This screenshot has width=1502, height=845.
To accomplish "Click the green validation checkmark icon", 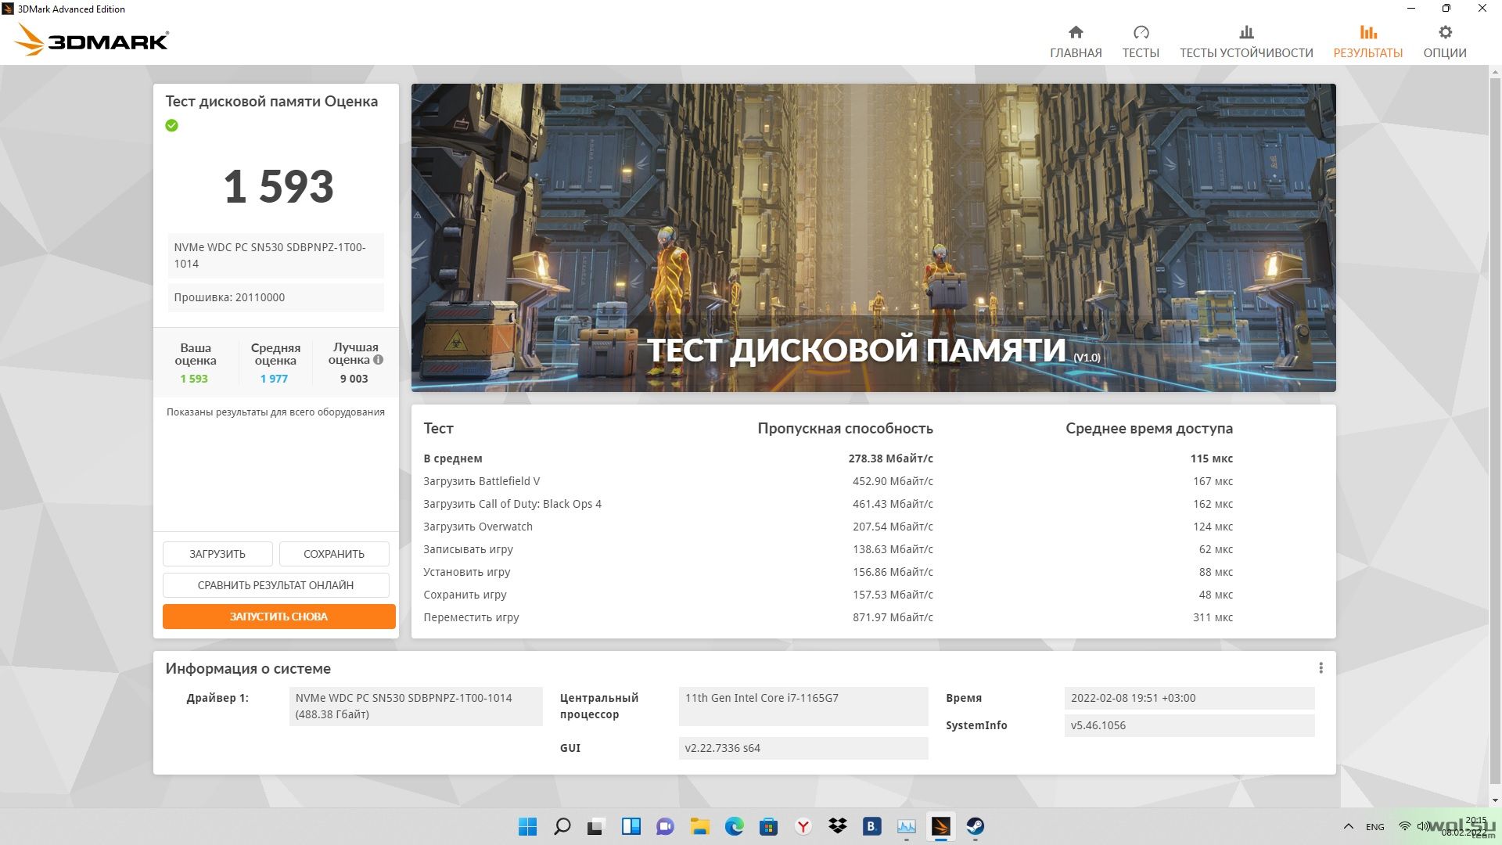I will [172, 125].
